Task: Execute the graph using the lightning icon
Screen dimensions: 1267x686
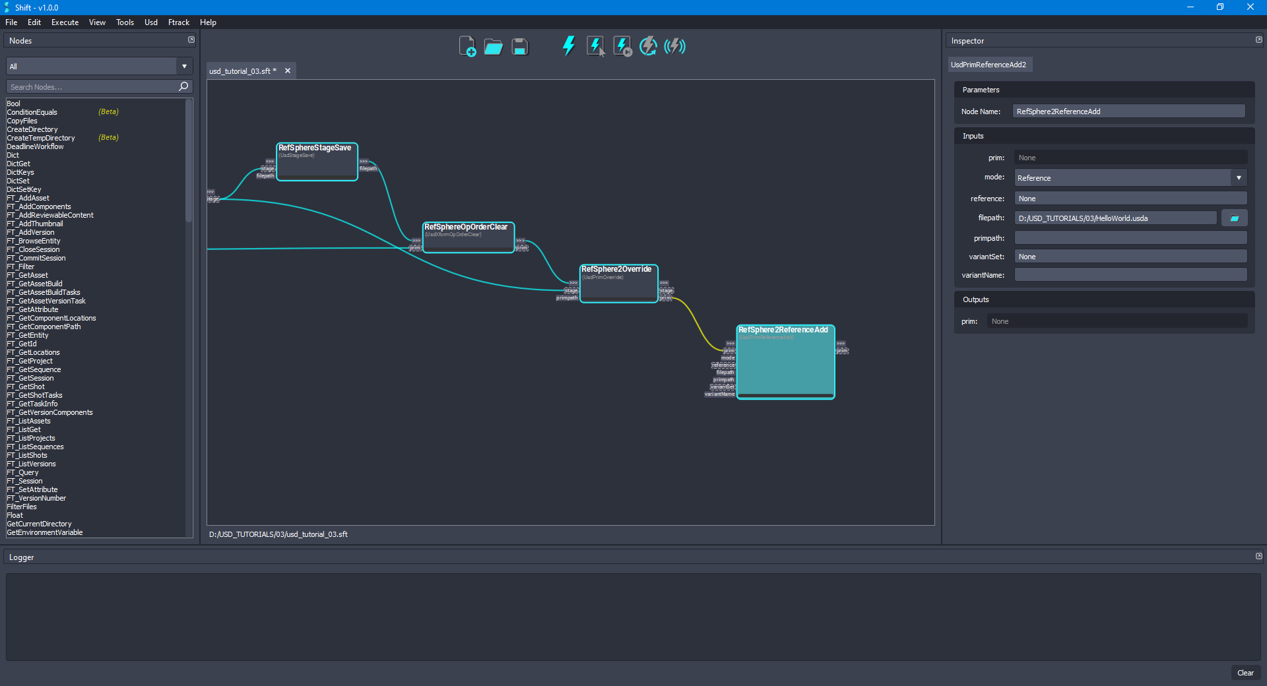Action: pos(568,46)
